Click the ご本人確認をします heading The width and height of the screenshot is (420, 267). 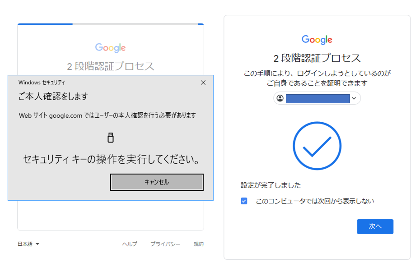point(53,97)
